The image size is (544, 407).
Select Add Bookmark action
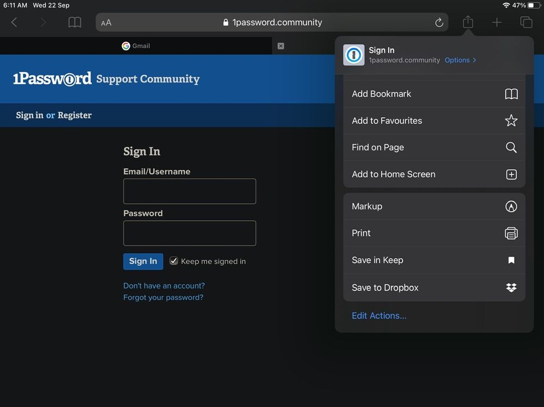click(434, 94)
